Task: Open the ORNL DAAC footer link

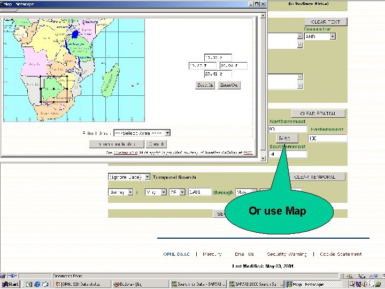Action: 176,254
